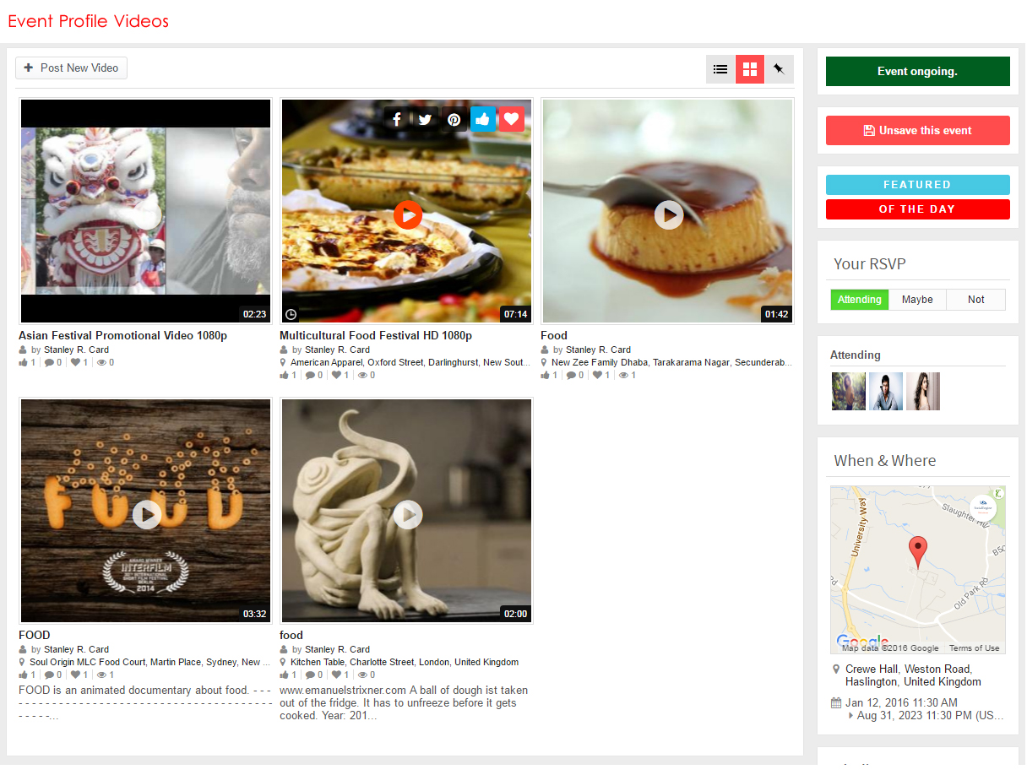Viewport: 1027px width, 775px height.
Task: Expand the Aug 31, 2023 end date
Action: (851, 716)
